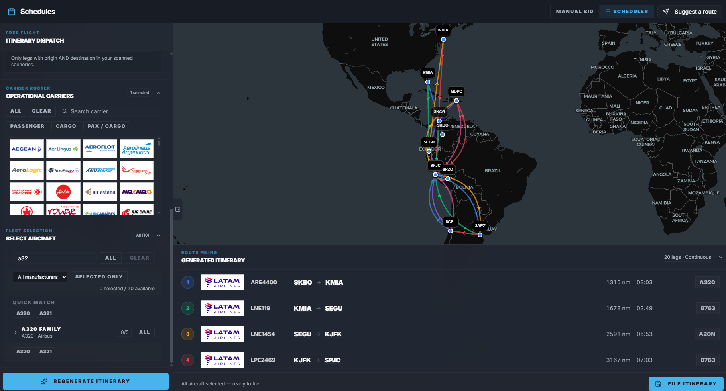Click flight number ARE4400

264,282
